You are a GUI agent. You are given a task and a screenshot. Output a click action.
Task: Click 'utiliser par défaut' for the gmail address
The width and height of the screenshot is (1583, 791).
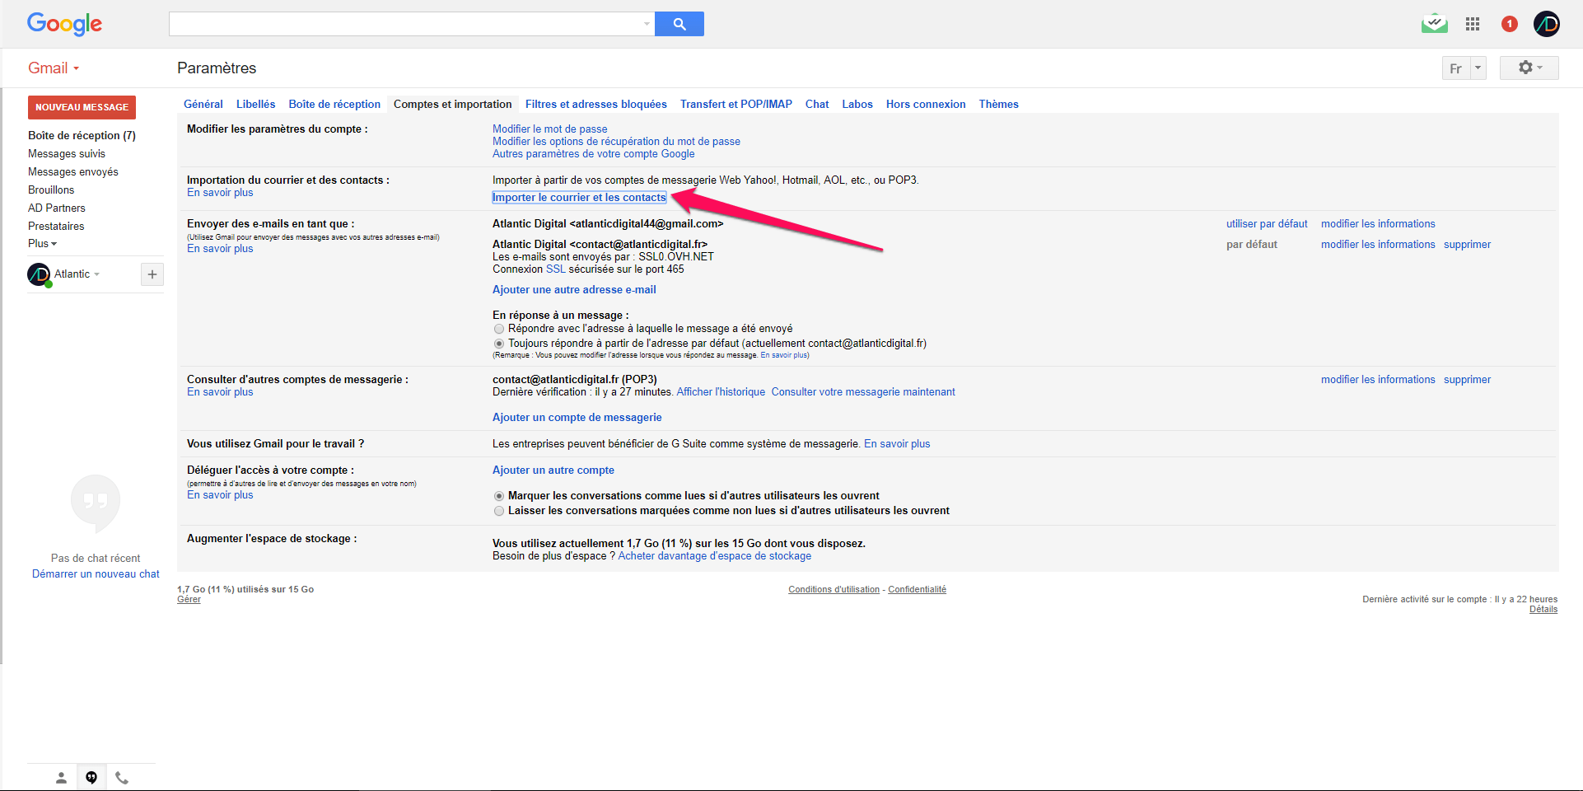point(1267,223)
